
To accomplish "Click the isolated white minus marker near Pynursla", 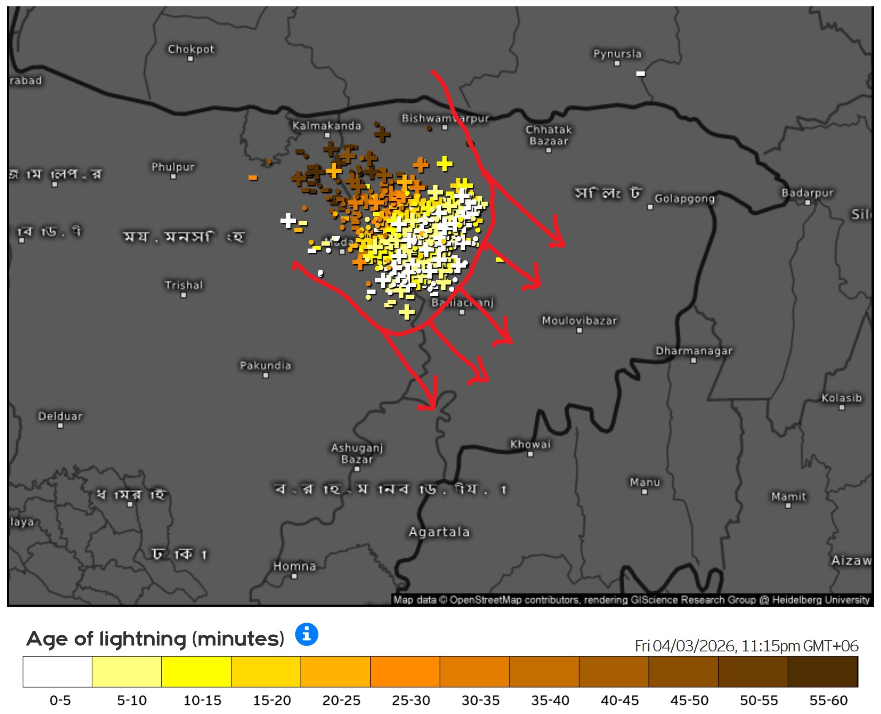I will 641,74.
